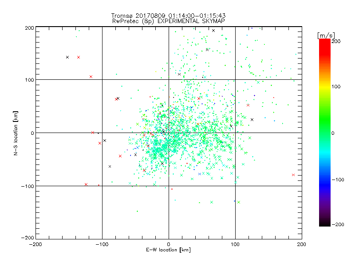Click colorbar tick label '200'
The image size is (355, 266).
pos(336,41)
